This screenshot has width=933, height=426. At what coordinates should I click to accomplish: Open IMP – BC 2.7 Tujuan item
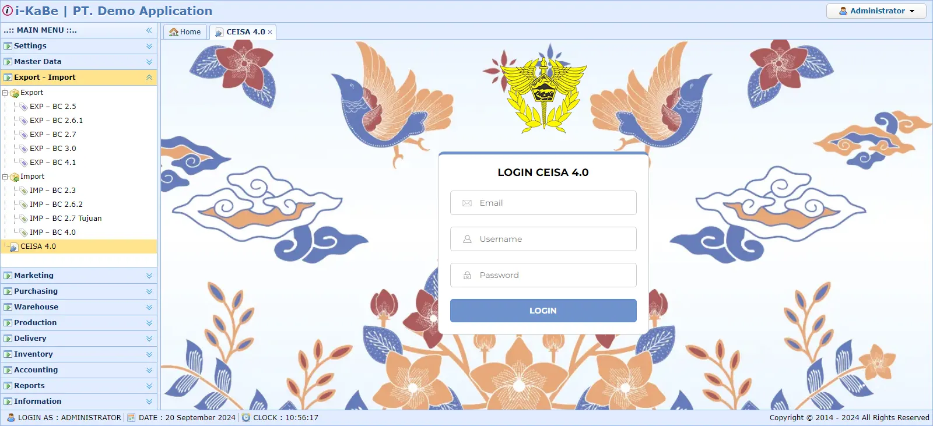point(65,219)
